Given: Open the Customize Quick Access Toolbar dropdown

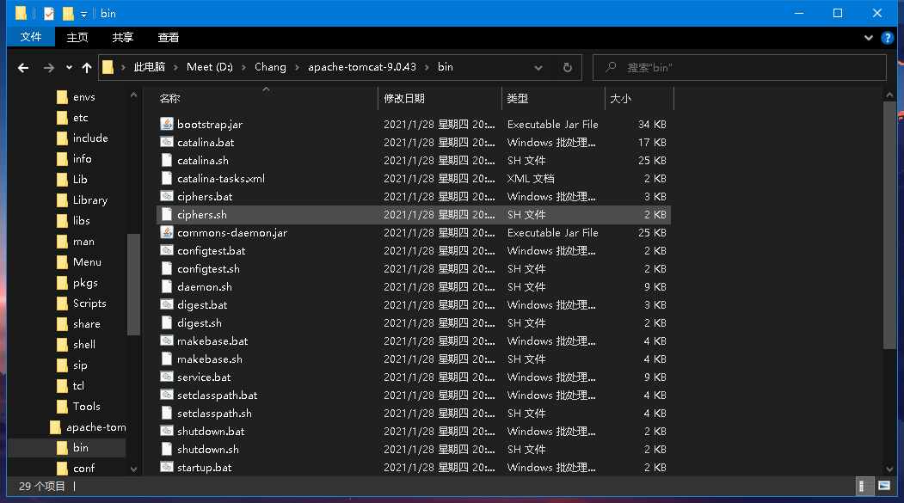Looking at the screenshot, I should (83, 13).
